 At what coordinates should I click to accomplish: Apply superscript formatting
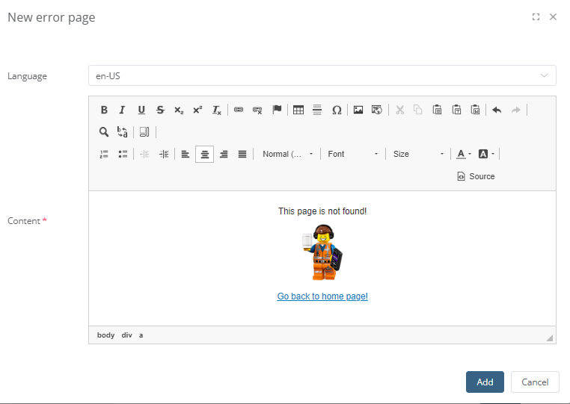(197, 110)
